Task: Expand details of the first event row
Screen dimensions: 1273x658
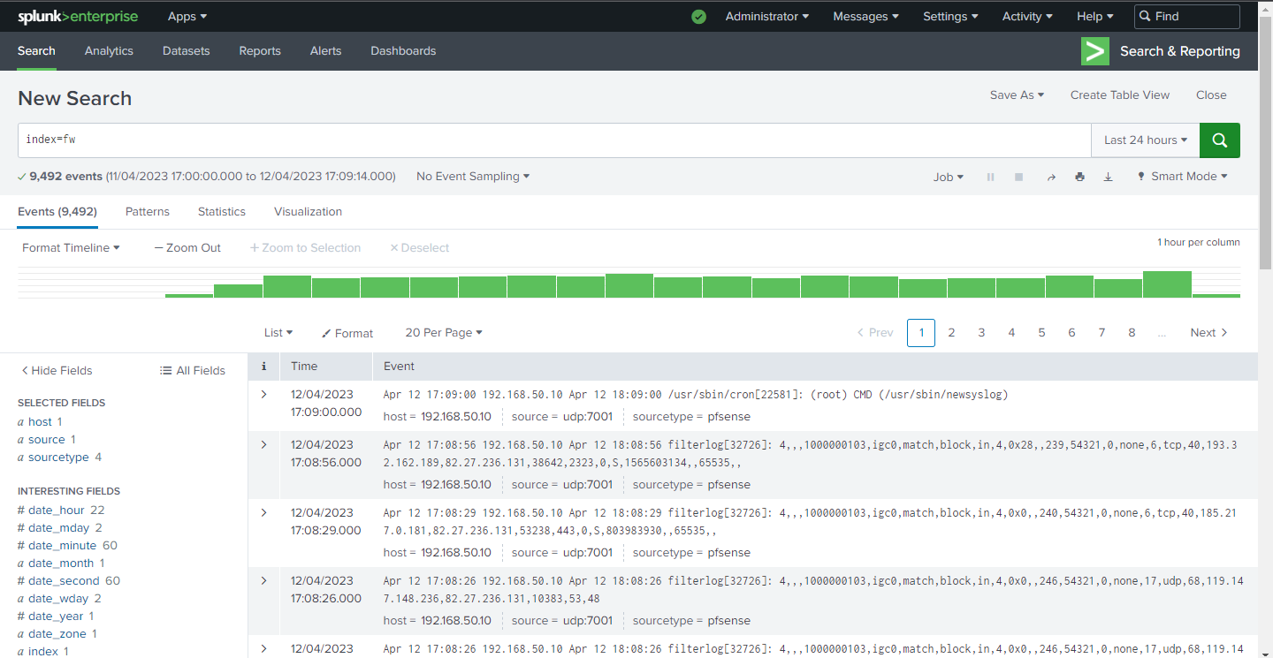Action: point(263,395)
